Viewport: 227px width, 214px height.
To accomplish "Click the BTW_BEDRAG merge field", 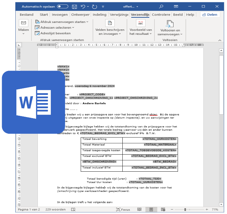I will (165, 162).
